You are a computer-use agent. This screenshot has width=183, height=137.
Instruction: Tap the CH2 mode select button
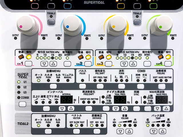point(88,64)
